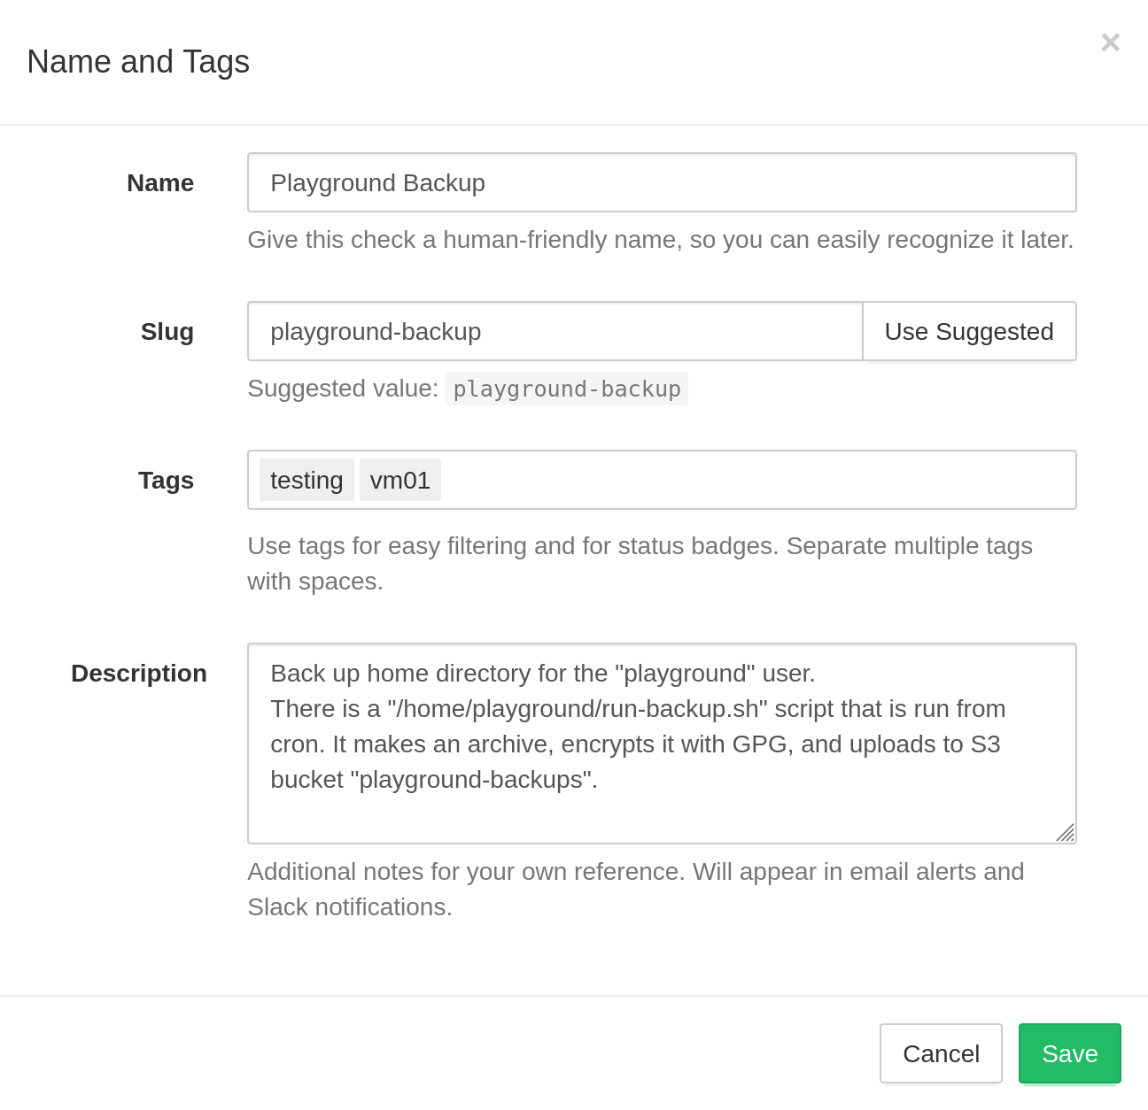Click into the Name input field
Viewport: 1148px width, 1110px height.
click(661, 182)
